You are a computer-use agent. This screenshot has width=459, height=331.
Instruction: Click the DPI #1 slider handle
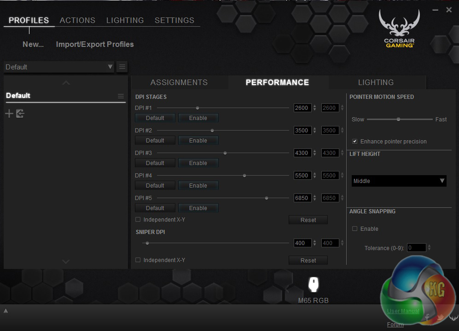pyautogui.click(x=198, y=108)
